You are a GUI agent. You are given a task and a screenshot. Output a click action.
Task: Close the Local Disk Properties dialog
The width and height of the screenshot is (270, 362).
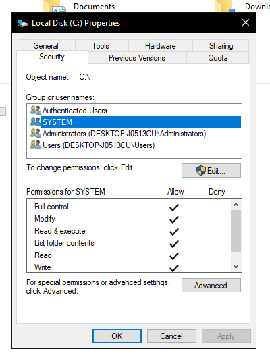point(246,23)
